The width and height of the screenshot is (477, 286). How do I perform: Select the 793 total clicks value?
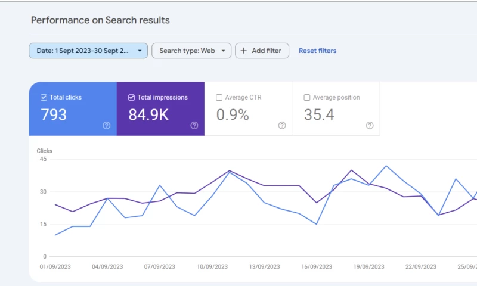[54, 115]
